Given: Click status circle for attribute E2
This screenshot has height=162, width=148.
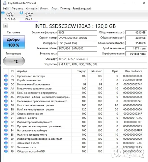Looking at the screenshot, I should tap(6, 122).
